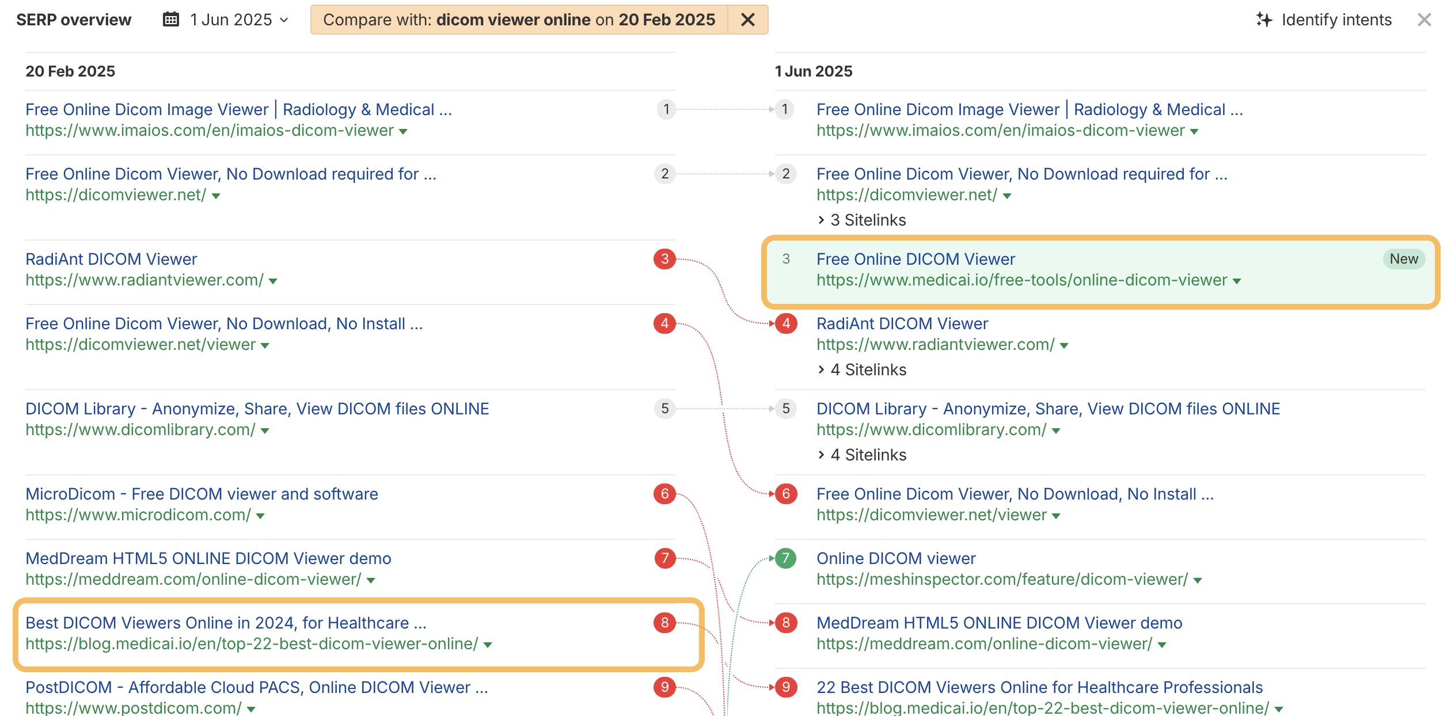This screenshot has width=1451, height=716.
Task: Click the Compare with dicom viewer online button
Action: [x=519, y=20]
